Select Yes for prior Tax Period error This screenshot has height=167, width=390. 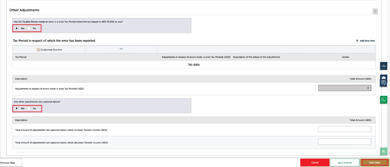pos(17,28)
